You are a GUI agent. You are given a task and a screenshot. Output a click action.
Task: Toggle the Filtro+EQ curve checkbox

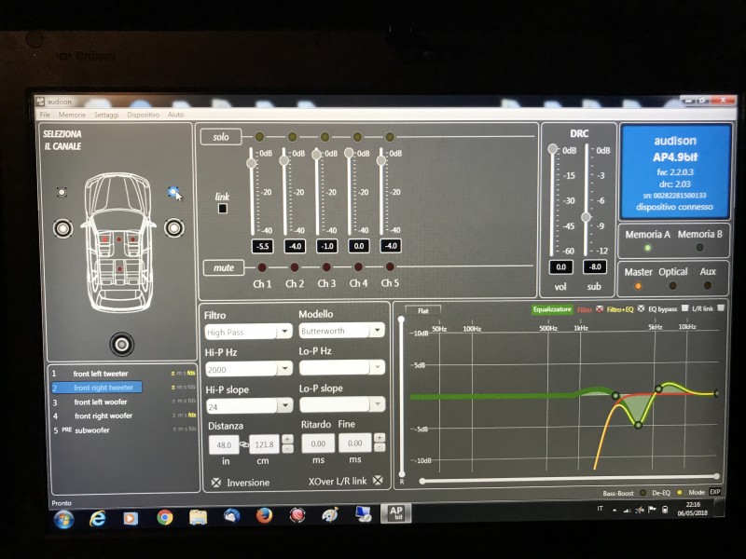click(x=641, y=309)
